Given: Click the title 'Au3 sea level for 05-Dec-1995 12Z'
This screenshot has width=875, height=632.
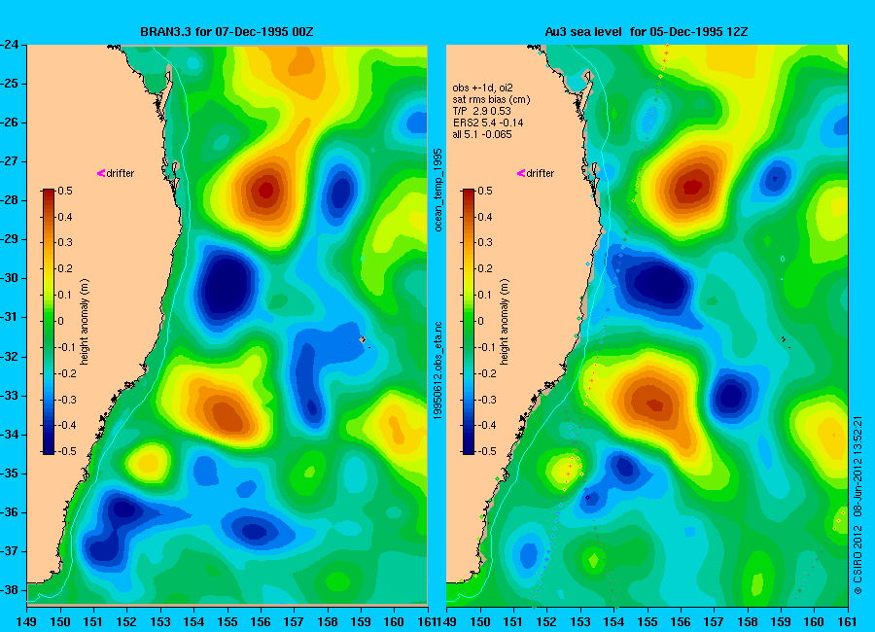Looking at the screenshot, I should coord(647,32).
